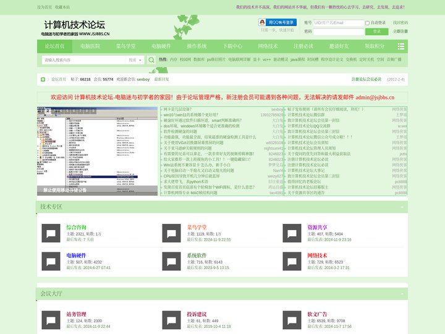Screen dimensions: 445x334
Task: Tick the 自动登录 checkbox
Action: (x=367, y=23)
